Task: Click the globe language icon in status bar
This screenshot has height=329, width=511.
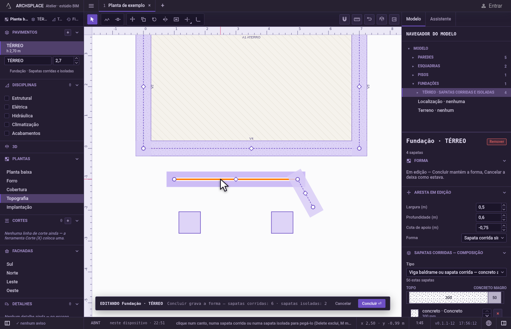Action: pos(489,323)
